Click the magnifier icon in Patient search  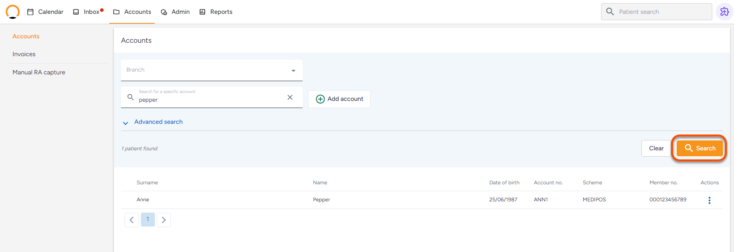tap(610, 12)
